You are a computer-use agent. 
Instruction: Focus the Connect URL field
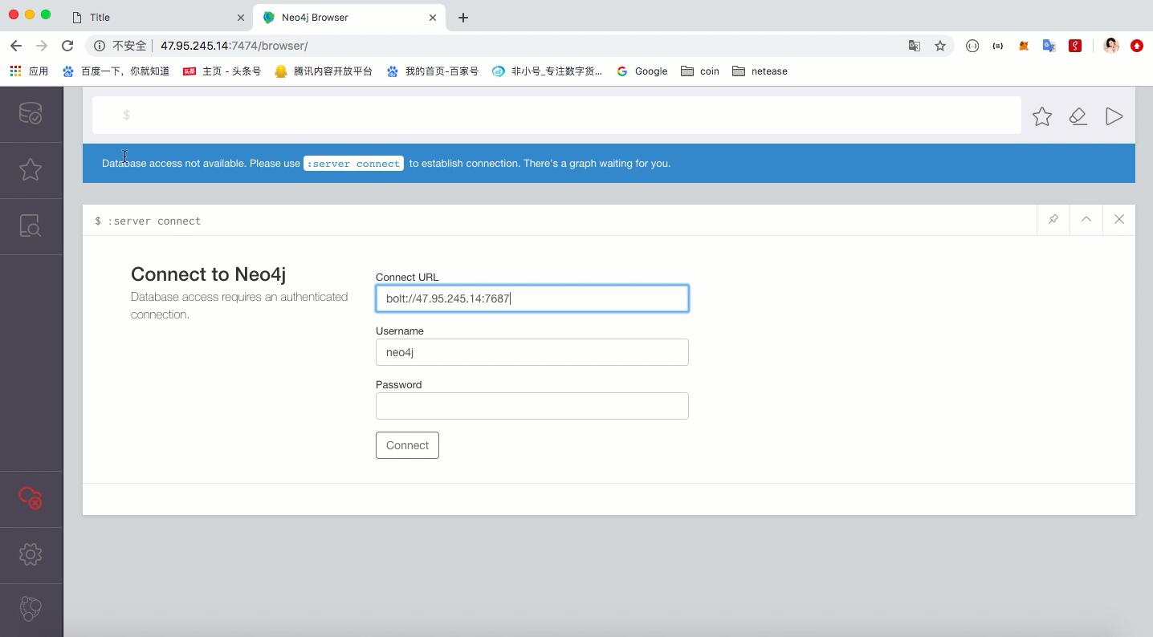532,298
